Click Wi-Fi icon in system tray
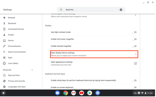Viewport: 156px width, 97px height. [142, 93]
